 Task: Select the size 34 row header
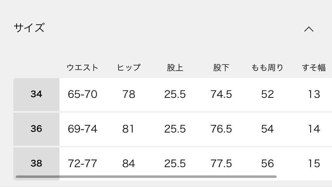click(x=36, y=94)
